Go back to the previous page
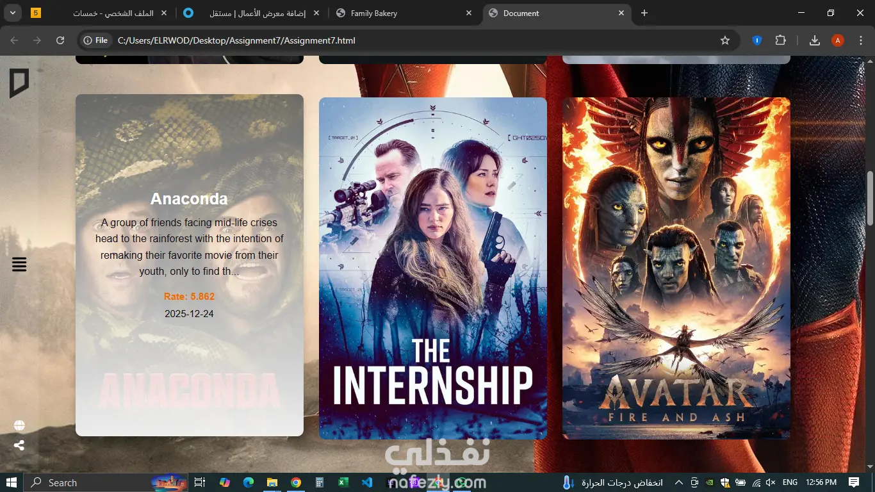 (x=14, y=40)
